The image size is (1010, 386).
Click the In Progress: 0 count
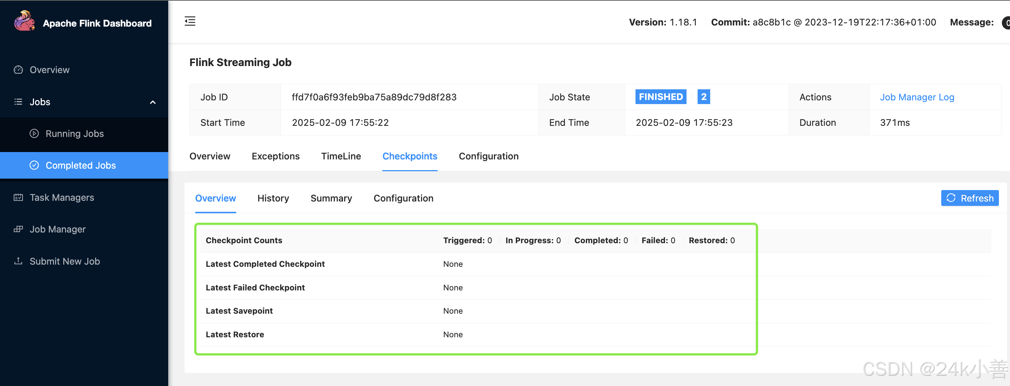(533, 240)
